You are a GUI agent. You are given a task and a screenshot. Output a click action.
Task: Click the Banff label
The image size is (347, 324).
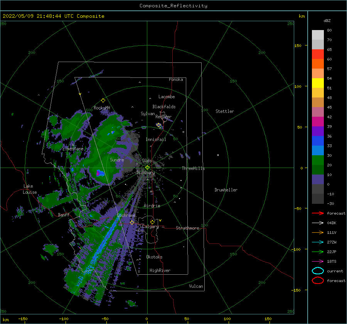pos(64,215)
